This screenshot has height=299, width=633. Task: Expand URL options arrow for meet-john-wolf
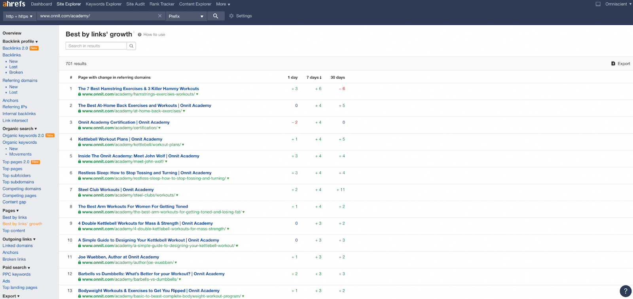(x=166, y=162)
